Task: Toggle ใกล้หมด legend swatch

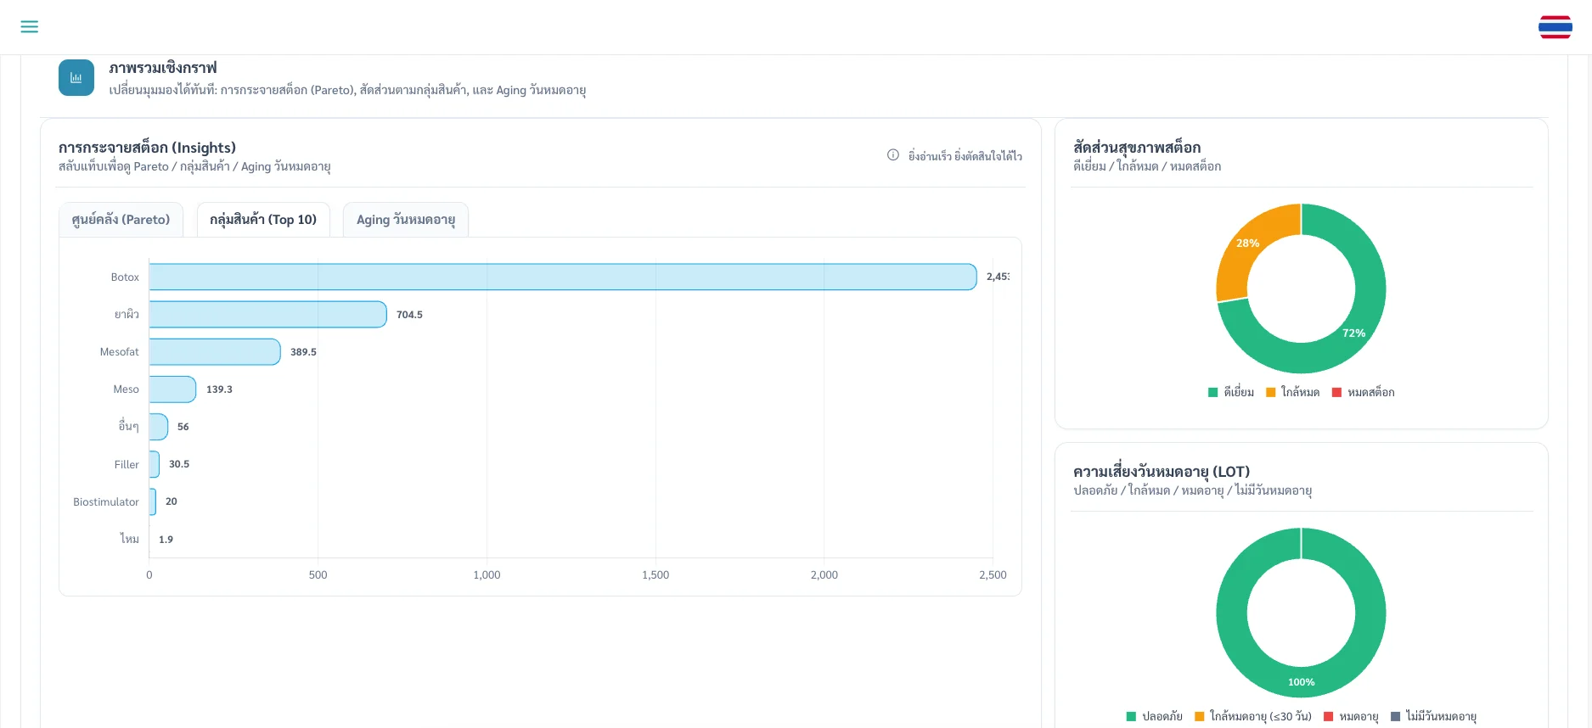Action: (x=1271, y=392)
